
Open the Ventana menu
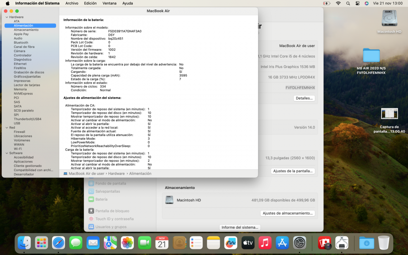(109, 3)
